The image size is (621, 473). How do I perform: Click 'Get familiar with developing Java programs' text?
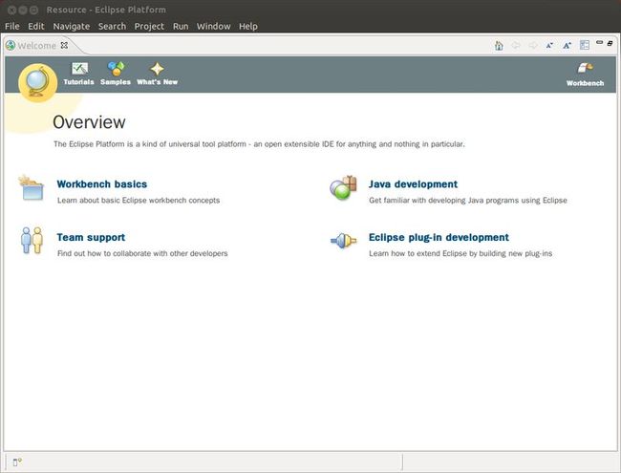[468, 201]
